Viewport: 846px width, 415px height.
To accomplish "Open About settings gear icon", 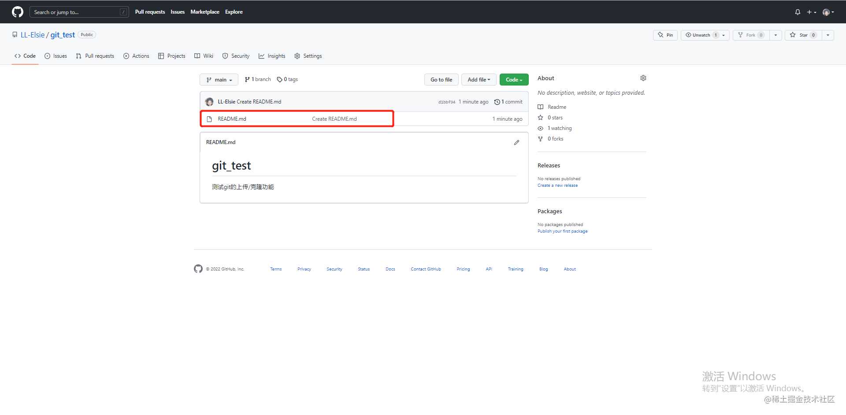I will pos(643,78).
